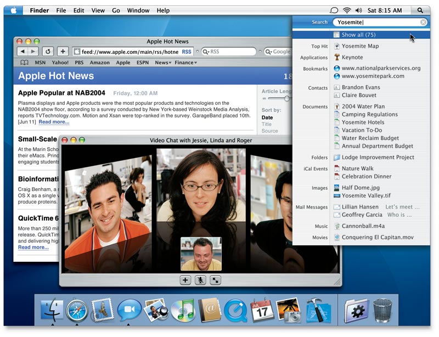Screen dimensions: 439x337
Task: Open Half Dome.jpg image result
Action: [x=361, y=188]
